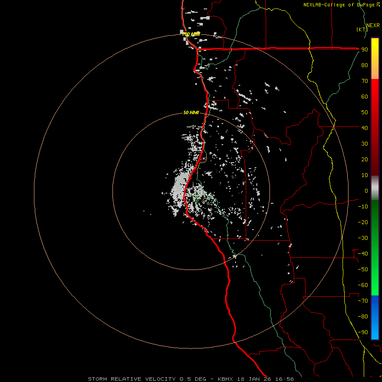This screenshot has width=382, height=382.
Task: Select the 50 value on velocity scale
Action: tap(365, 112)
